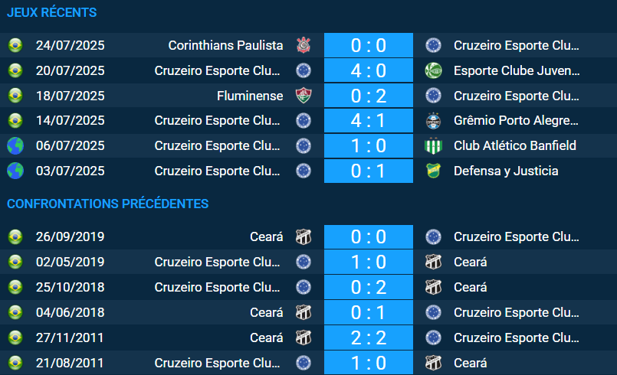
Task: Click the Club Atlético Banfield crest
Action: pos(434,145)
